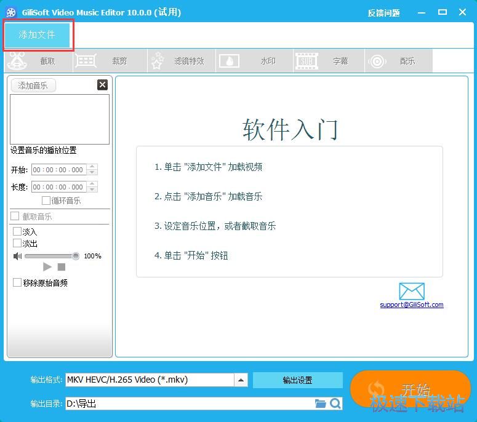Click the 软件入门 heading

click(x=290, y=130)
